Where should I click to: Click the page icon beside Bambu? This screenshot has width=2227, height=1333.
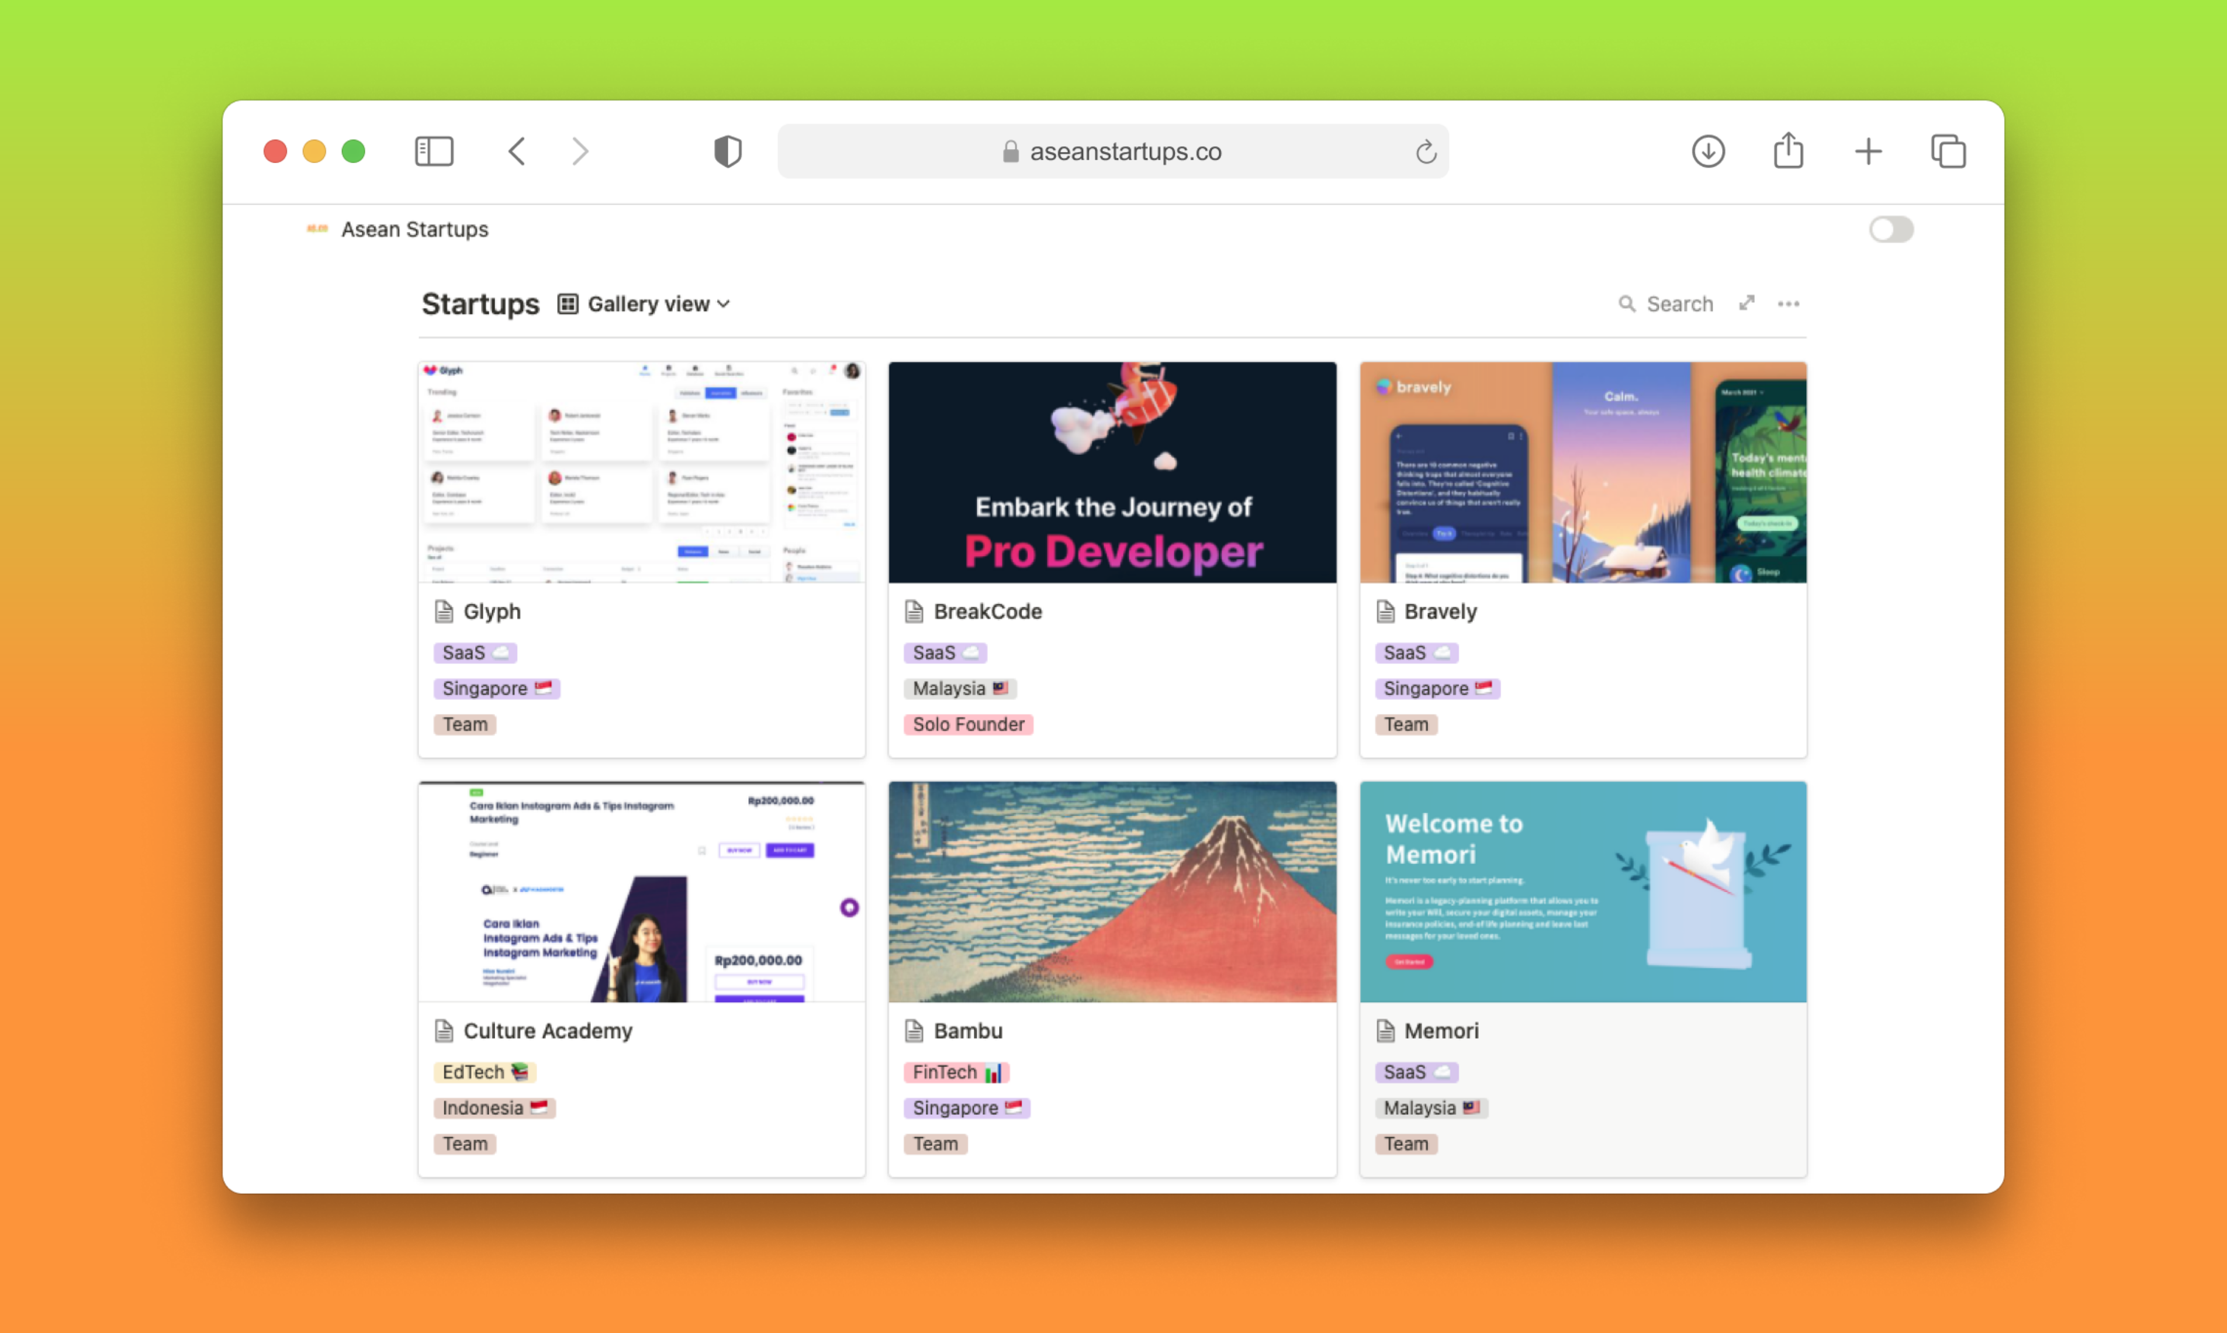[x=914, y=1030]
